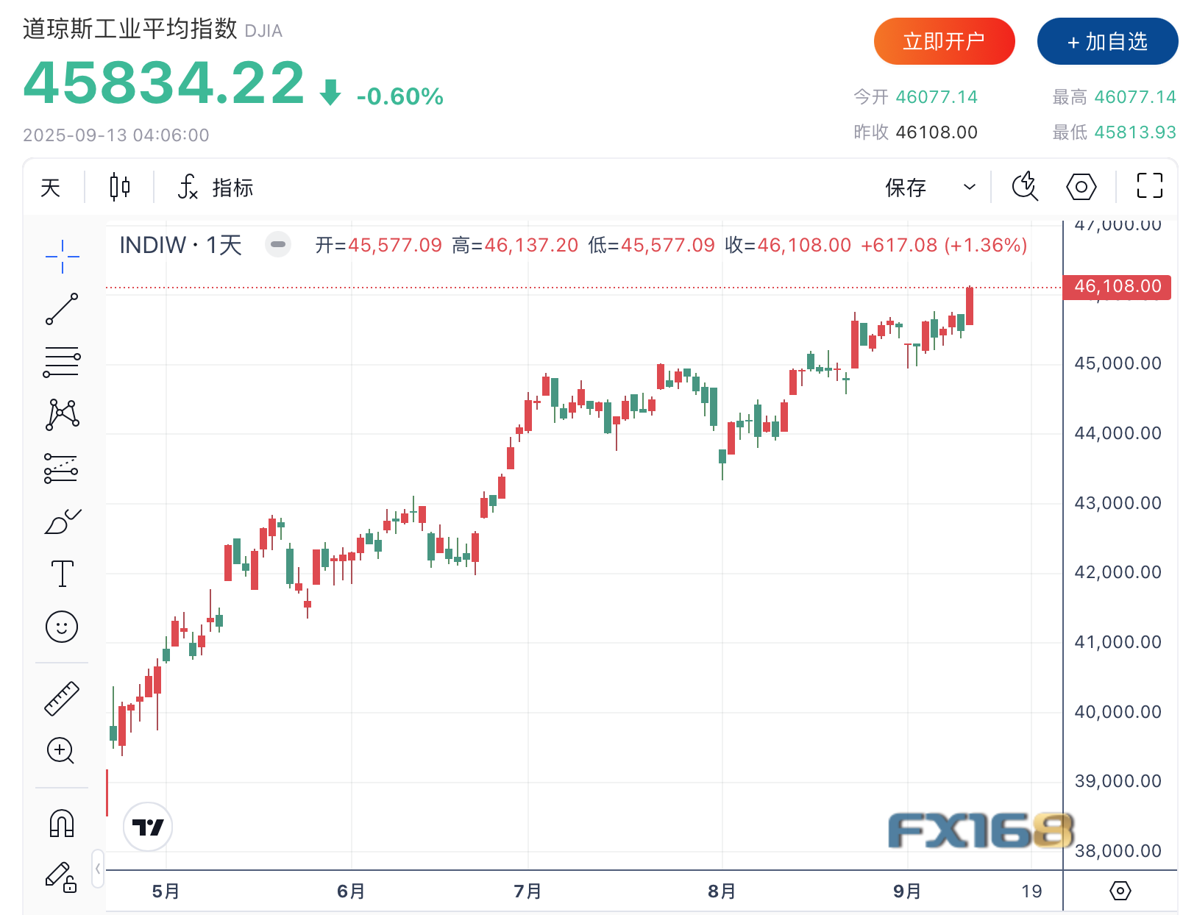Screen dimensions: 1183x915
Task: Select the trend line drawing tool
Action: click(x=62, y=309)
